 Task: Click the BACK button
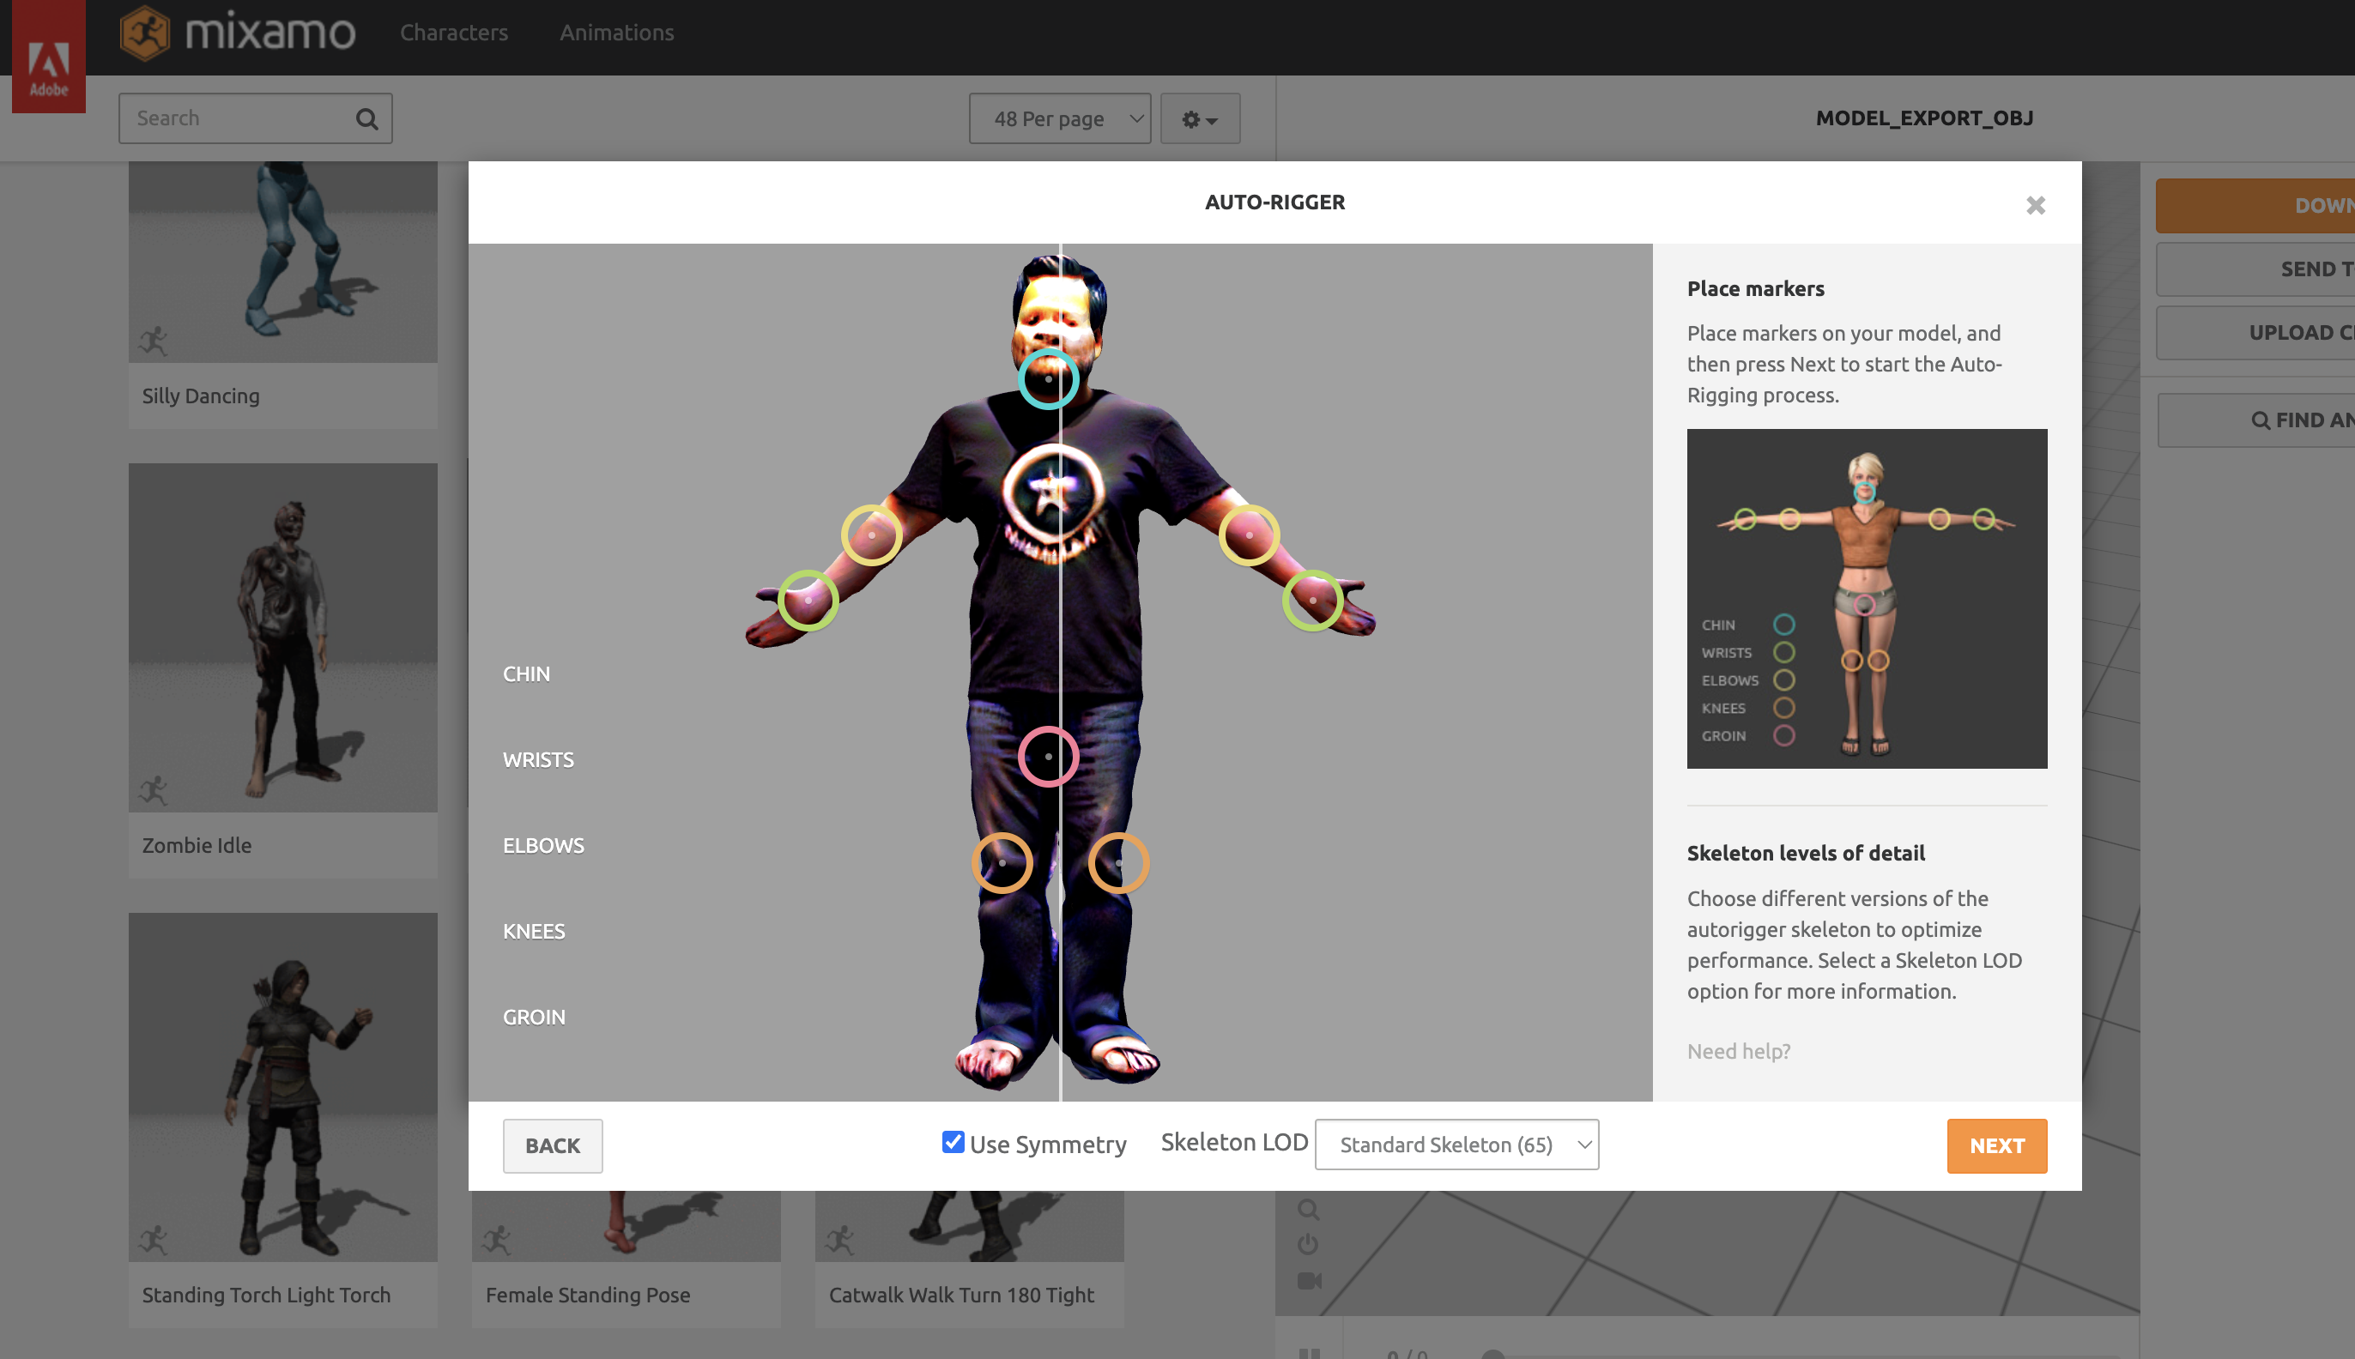pyautogui.click(x=553, y=1145)
